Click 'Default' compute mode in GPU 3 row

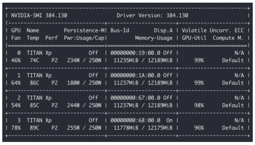pyautogui.click(x=233, y=128)
